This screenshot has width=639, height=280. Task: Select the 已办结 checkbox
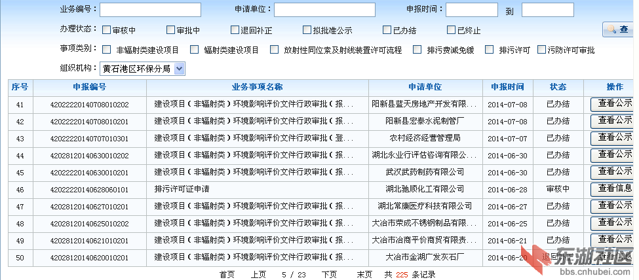(387, 29)
